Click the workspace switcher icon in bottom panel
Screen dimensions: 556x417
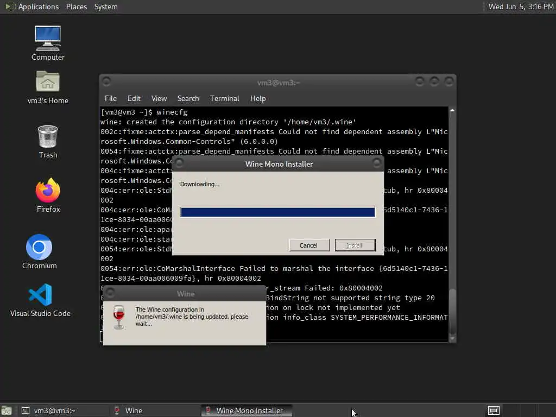494,410
